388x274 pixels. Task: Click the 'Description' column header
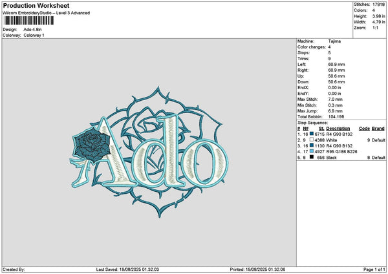tap(338, 129)
